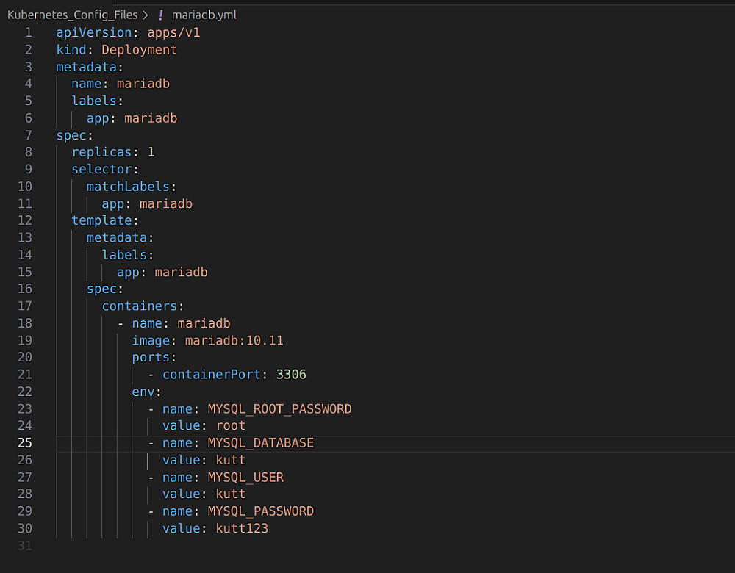
Task: Click the breadcrumb chevron separator
Action: pyautogui.click(x=145, y=15)
